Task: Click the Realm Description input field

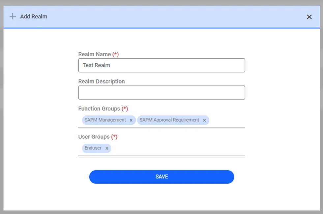Action: 161,93
